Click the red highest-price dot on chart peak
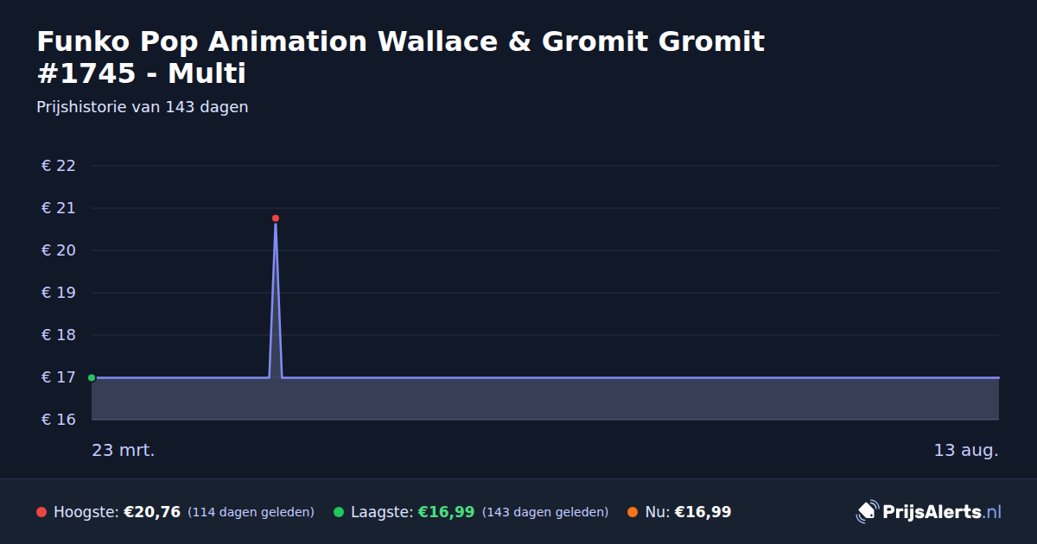This screenshot has width=1037, height=544. click(276, 218)
